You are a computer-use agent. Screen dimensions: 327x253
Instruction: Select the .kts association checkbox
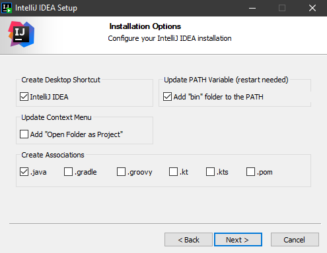(210, 172)
